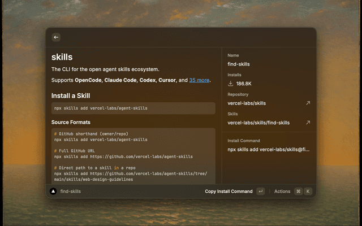This screenshot has height=226, width=362.
Task: Open the Skills external link arrow
Action: click(308, 123)
